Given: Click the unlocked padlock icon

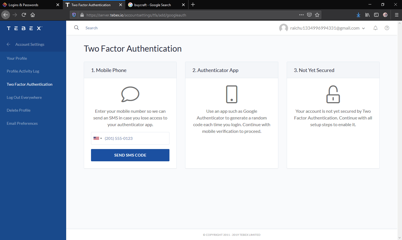Looking at the screenshot, I should point(333,94).
